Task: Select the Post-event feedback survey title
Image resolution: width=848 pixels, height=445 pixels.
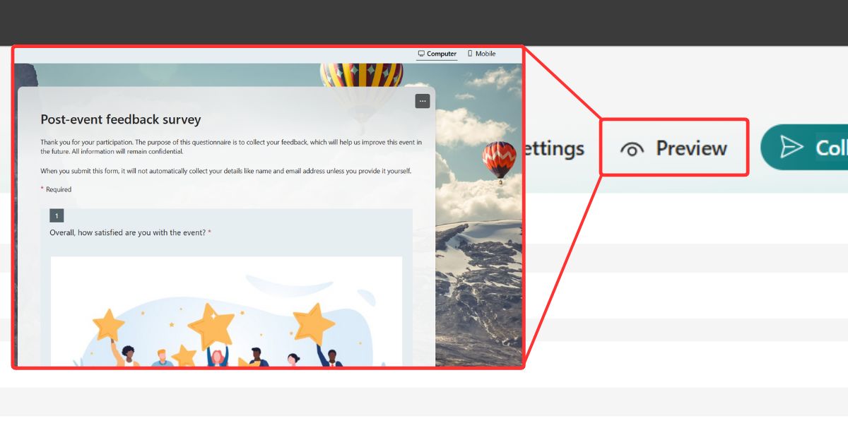Action: (x=121, y=119)
